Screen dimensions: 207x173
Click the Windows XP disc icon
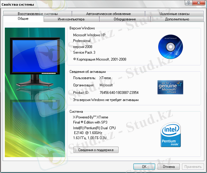tap(170, 47)
